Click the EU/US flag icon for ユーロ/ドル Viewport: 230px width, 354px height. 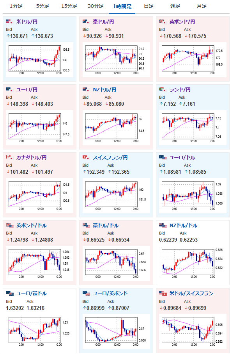(x=163, y=158)
